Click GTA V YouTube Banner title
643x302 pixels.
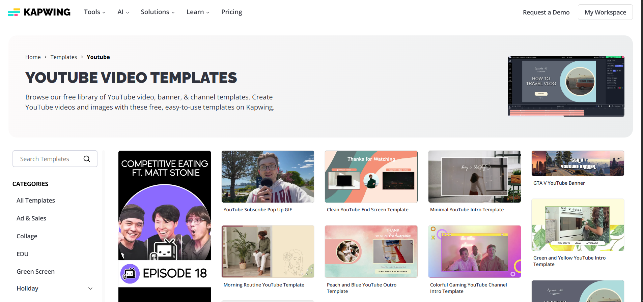[559, 183]
